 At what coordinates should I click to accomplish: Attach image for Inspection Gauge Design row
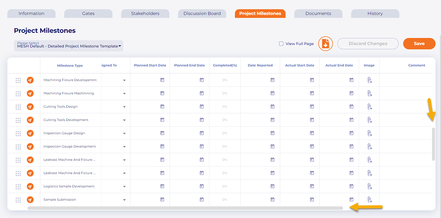coord(369,133)
